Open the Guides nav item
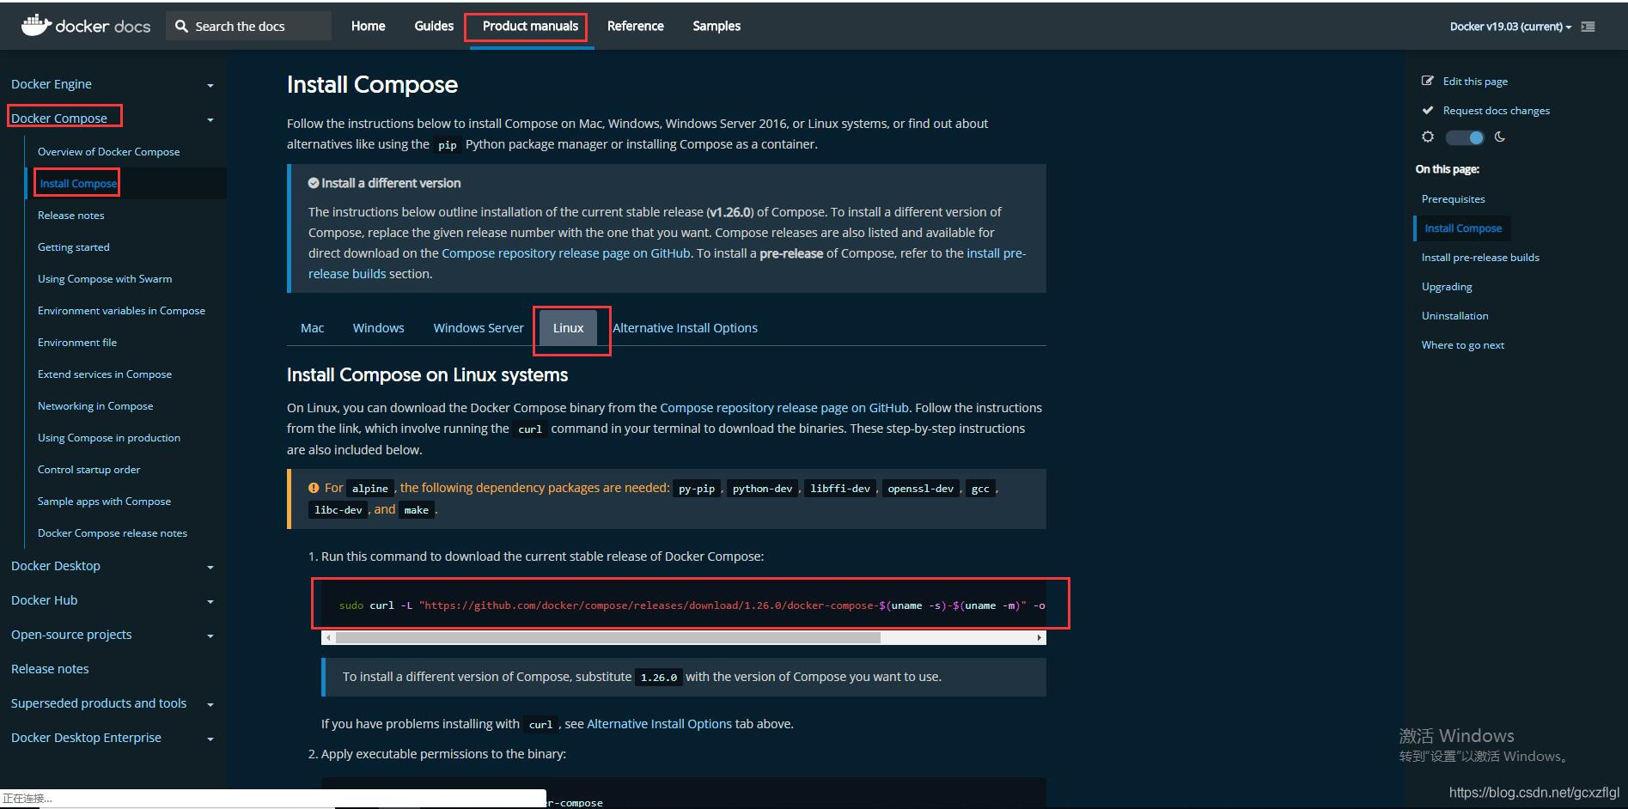 point(434,26)
